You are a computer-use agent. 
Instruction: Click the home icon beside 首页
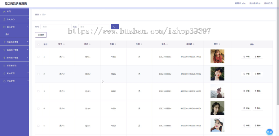(4, 11)
